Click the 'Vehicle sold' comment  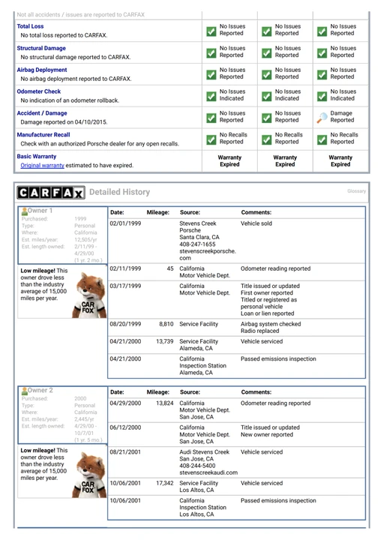pos(256,223)
